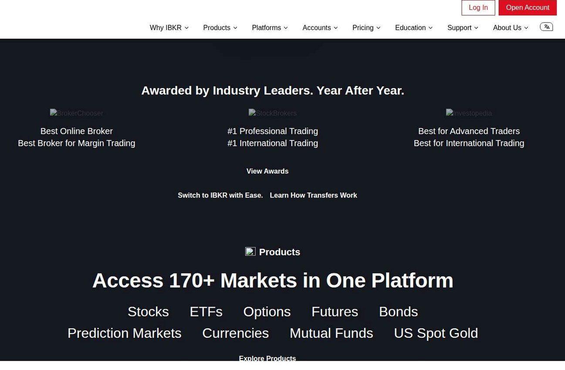This screenshot has width=565, height=370.
Task: Click the language translation icon
Action: click(546, 27)
